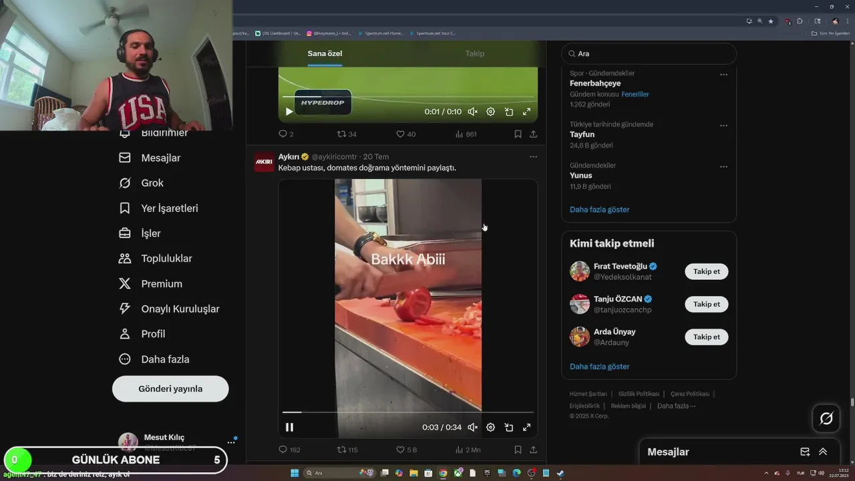This screenshot has height=481, width=855.
Task: Compose new message in Mesajlar drawer
Action: [x=805, y=452]
